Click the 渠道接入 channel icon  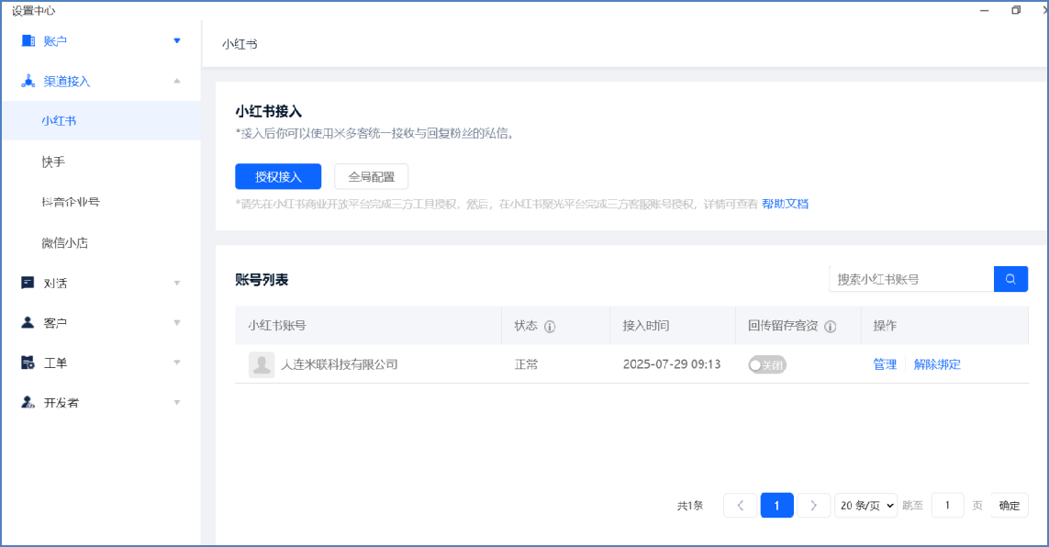28,81
